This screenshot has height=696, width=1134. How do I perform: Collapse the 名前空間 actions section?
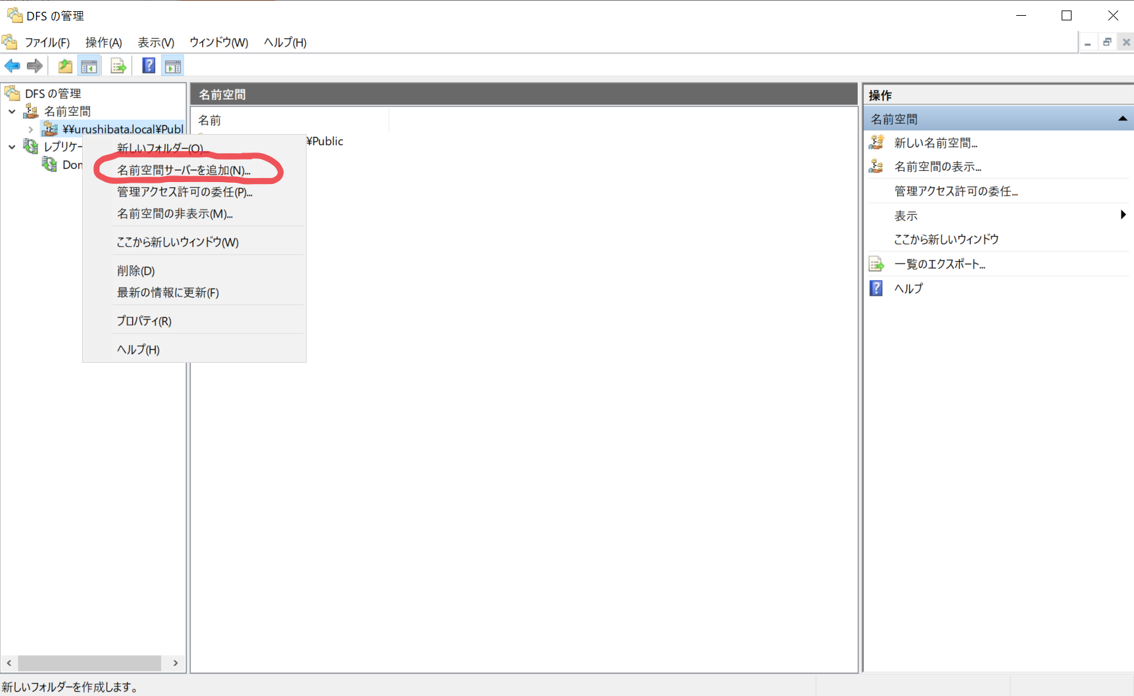pyautogui.click(x=1123, y=119)
